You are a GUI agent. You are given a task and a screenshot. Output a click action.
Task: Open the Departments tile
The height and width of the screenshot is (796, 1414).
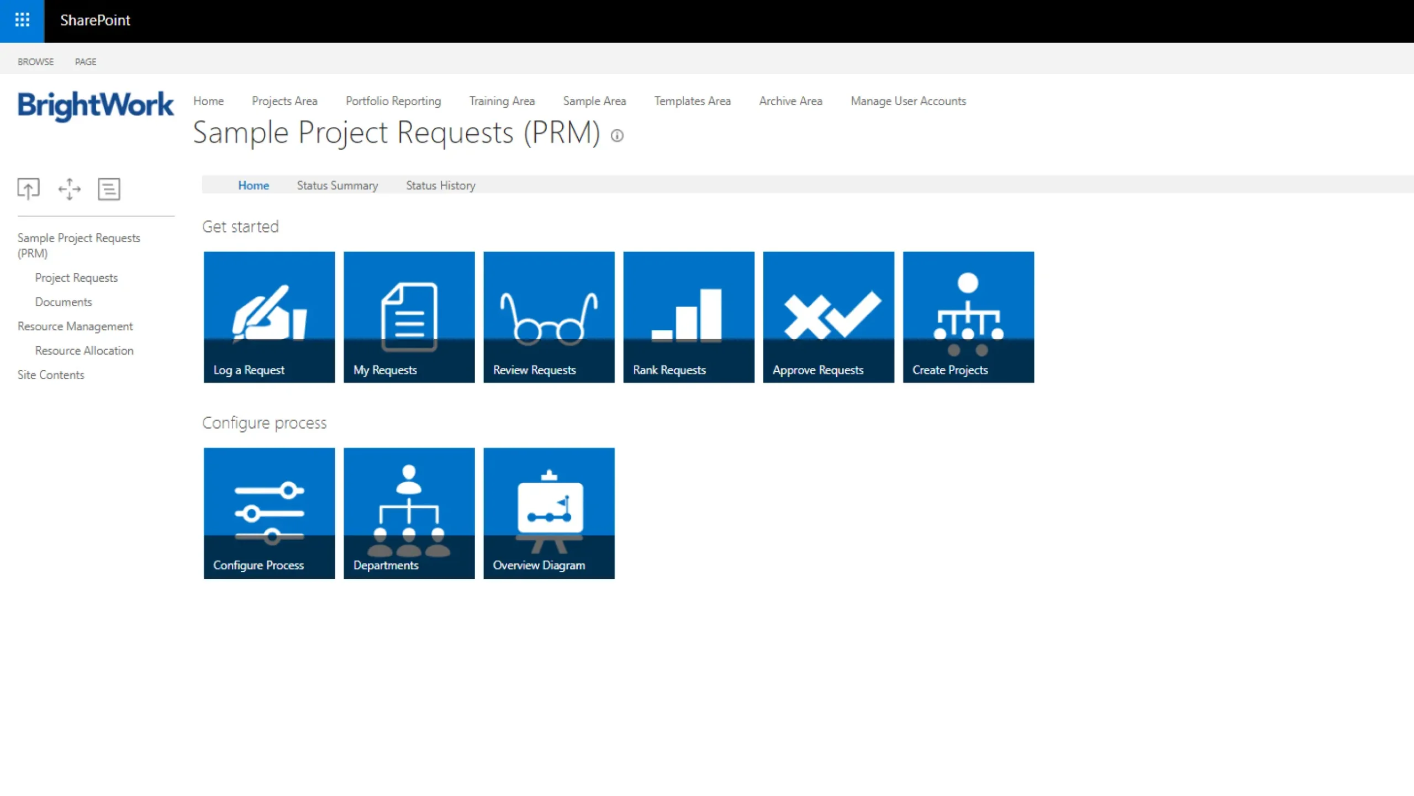[409, 513]
